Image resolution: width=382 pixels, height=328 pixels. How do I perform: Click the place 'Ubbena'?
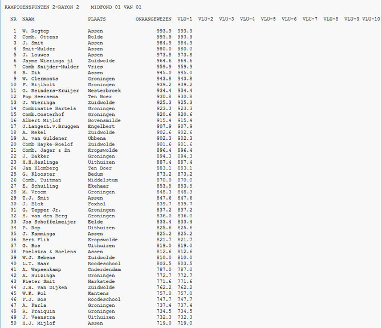(97, 138)
